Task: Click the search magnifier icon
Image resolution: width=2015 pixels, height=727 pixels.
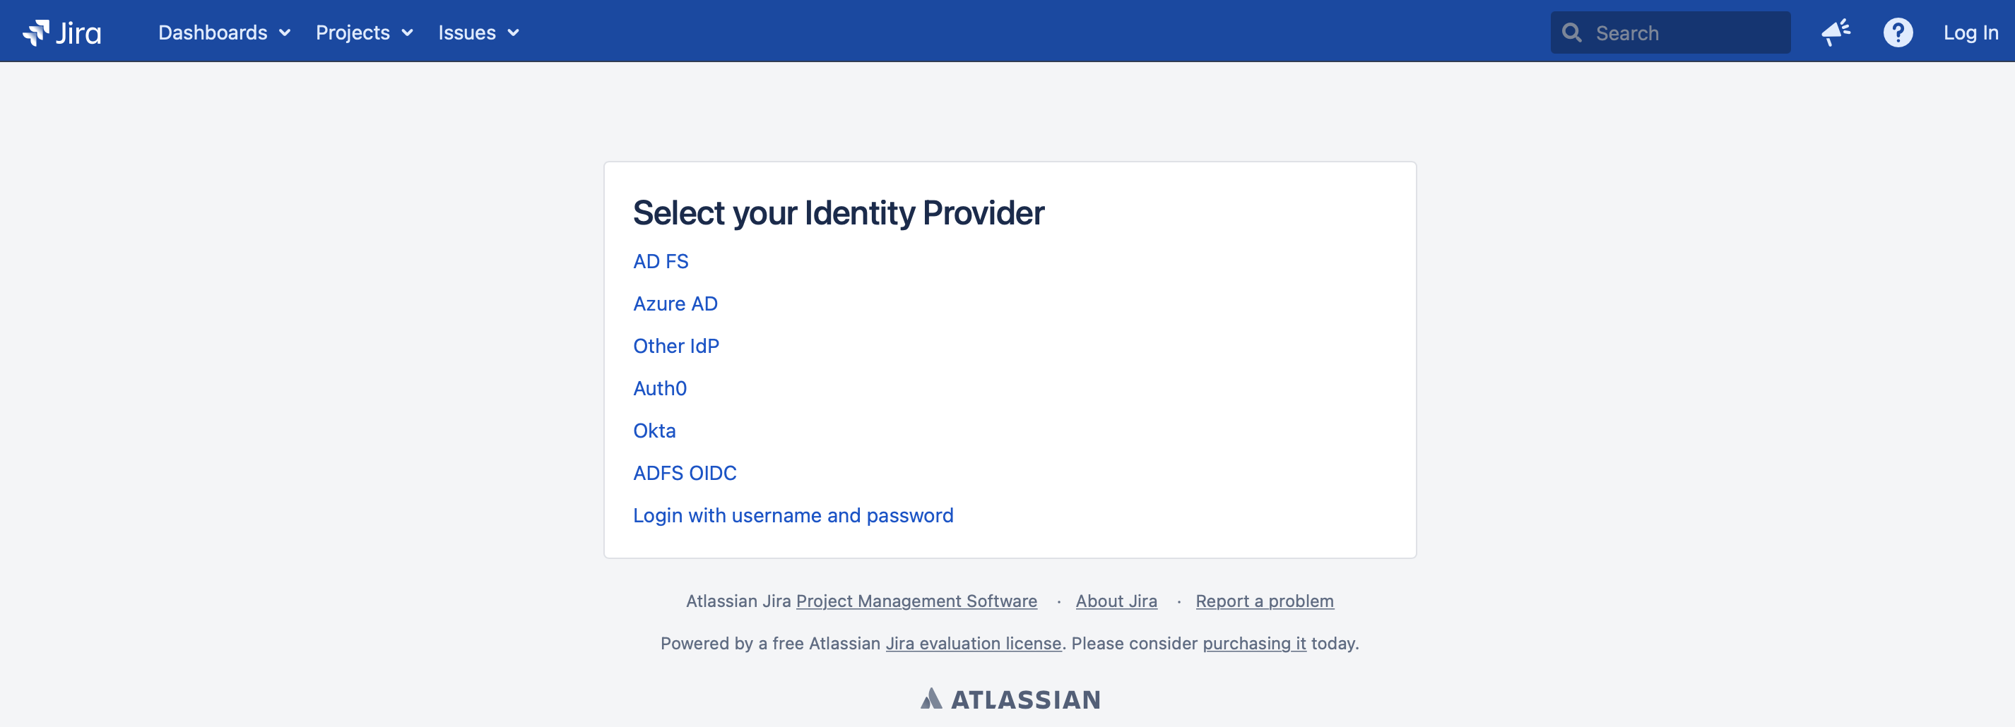Action: click(x=1571, y=33)
